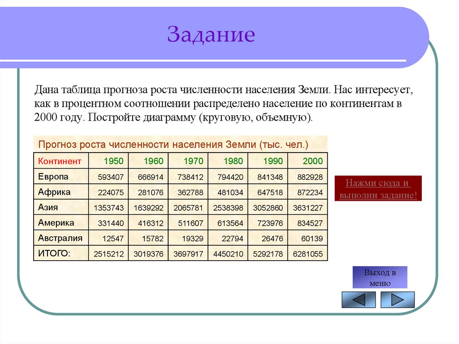
Task: Select Australia 1990 value 26476
Action: pyautogui.click(x=268, y=238)
